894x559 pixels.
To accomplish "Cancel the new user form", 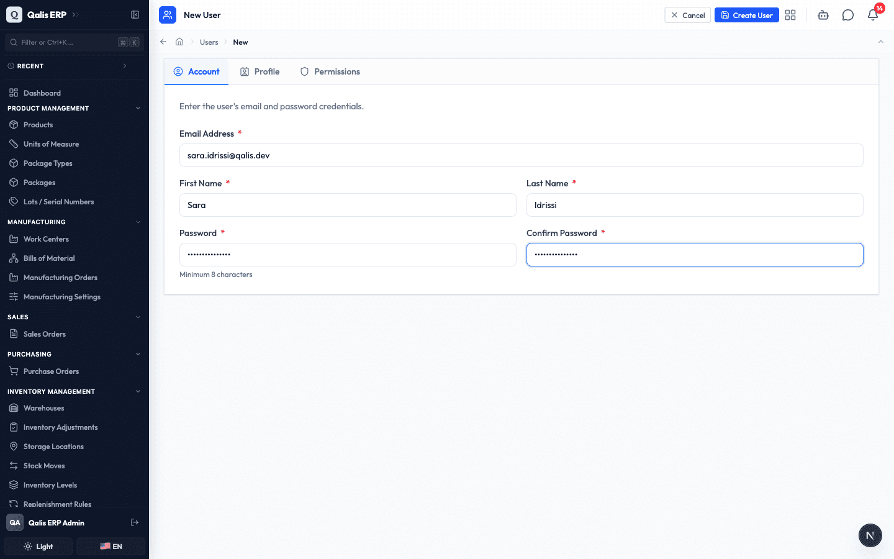I will [x=687, y=15].
